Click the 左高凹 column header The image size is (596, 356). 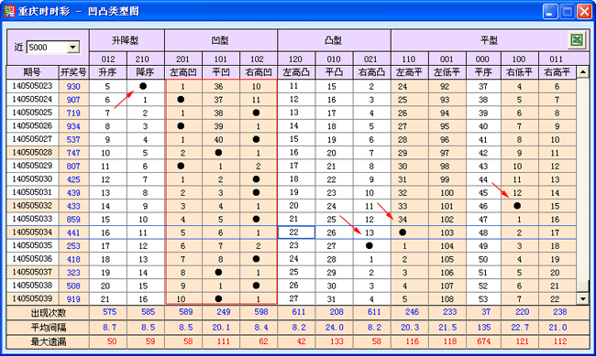182,72
